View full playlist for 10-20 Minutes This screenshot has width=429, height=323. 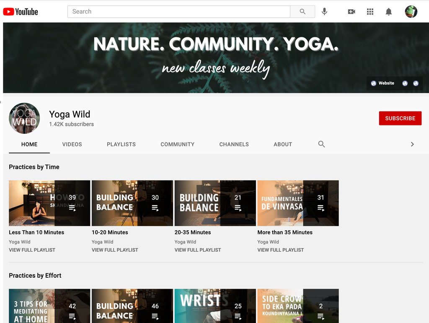click(x=115, y=250)
